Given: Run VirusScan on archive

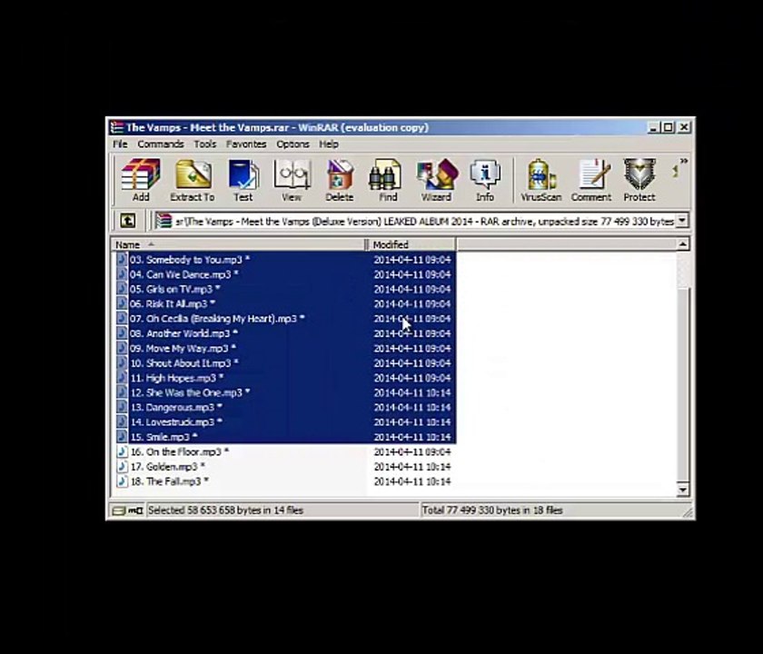Looking at the screenshot, I should (x=540, y=180).
